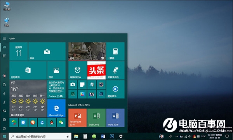The height and width of the screenshot is (140, 233).
Task: Open the QQ penguin tile
Action: [52, 122]
